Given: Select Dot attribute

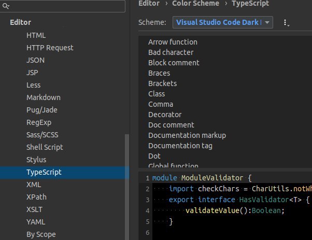Looking at the screenshot, I should (154, 156).
